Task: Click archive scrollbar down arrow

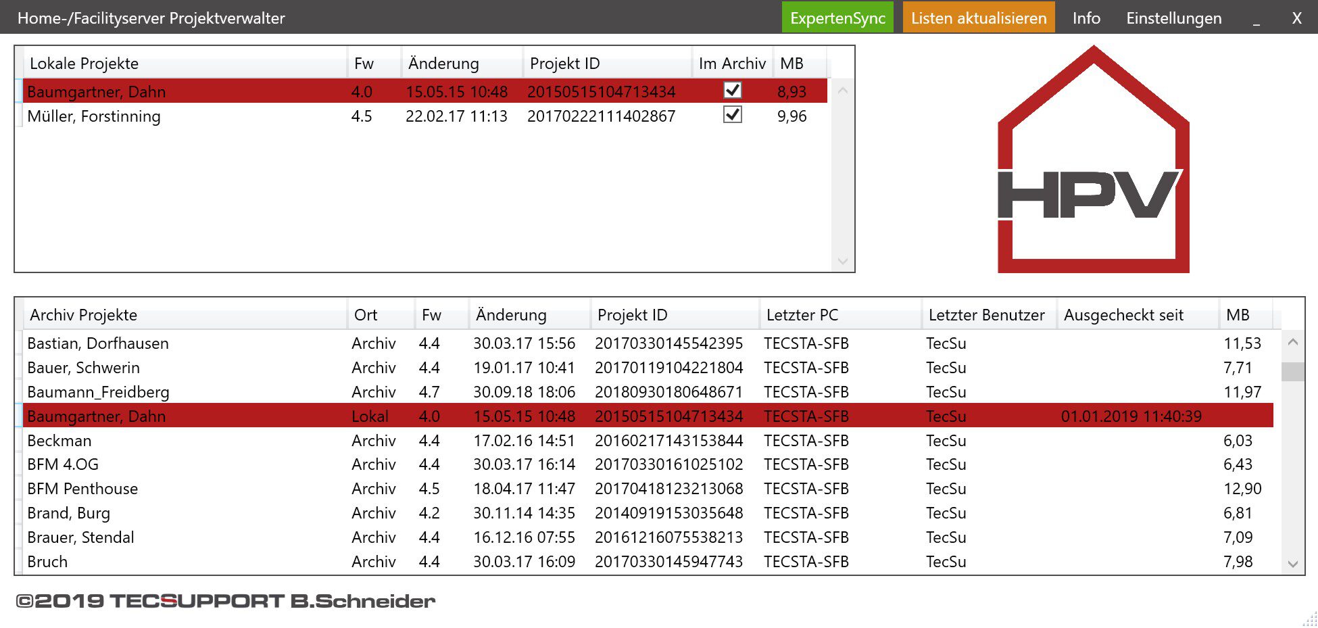Action: (x=1292, y=564)
